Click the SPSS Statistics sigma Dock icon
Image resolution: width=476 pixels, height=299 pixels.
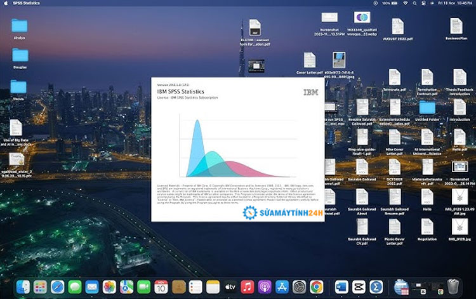coord(376,287)
